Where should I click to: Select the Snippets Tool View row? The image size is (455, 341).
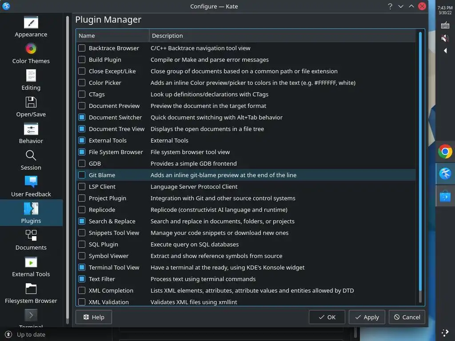point(246,233)
